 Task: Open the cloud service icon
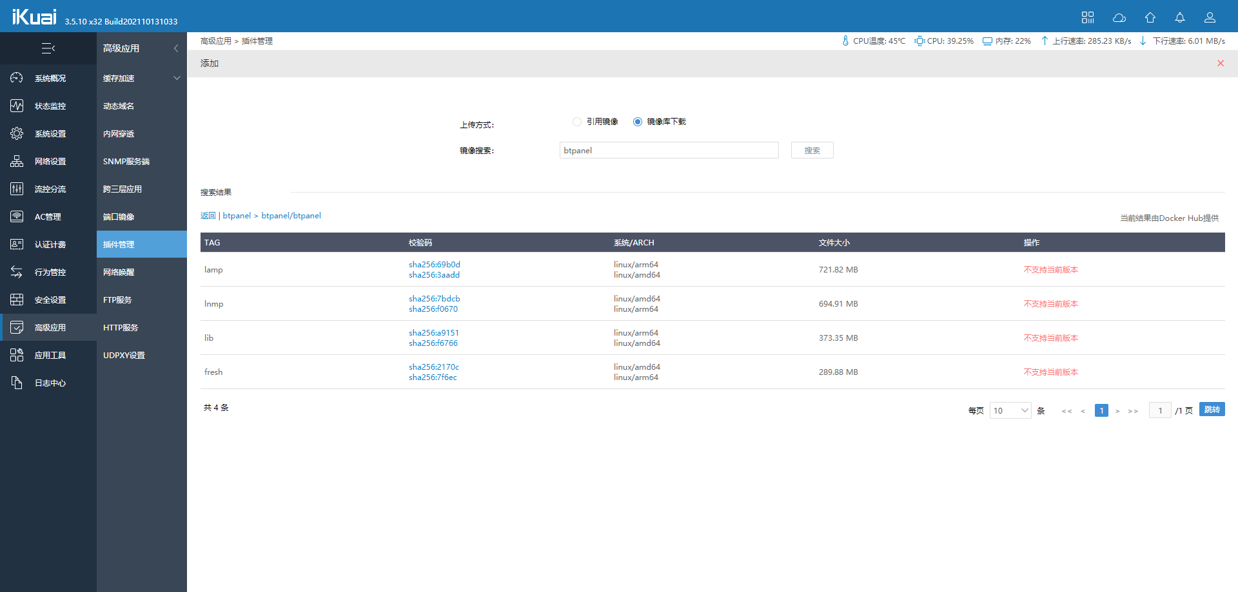(x=1119, y=17)
